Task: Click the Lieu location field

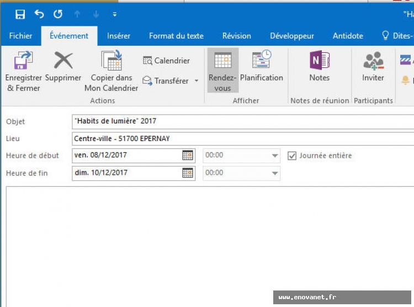Action: (x=243, y=138)
